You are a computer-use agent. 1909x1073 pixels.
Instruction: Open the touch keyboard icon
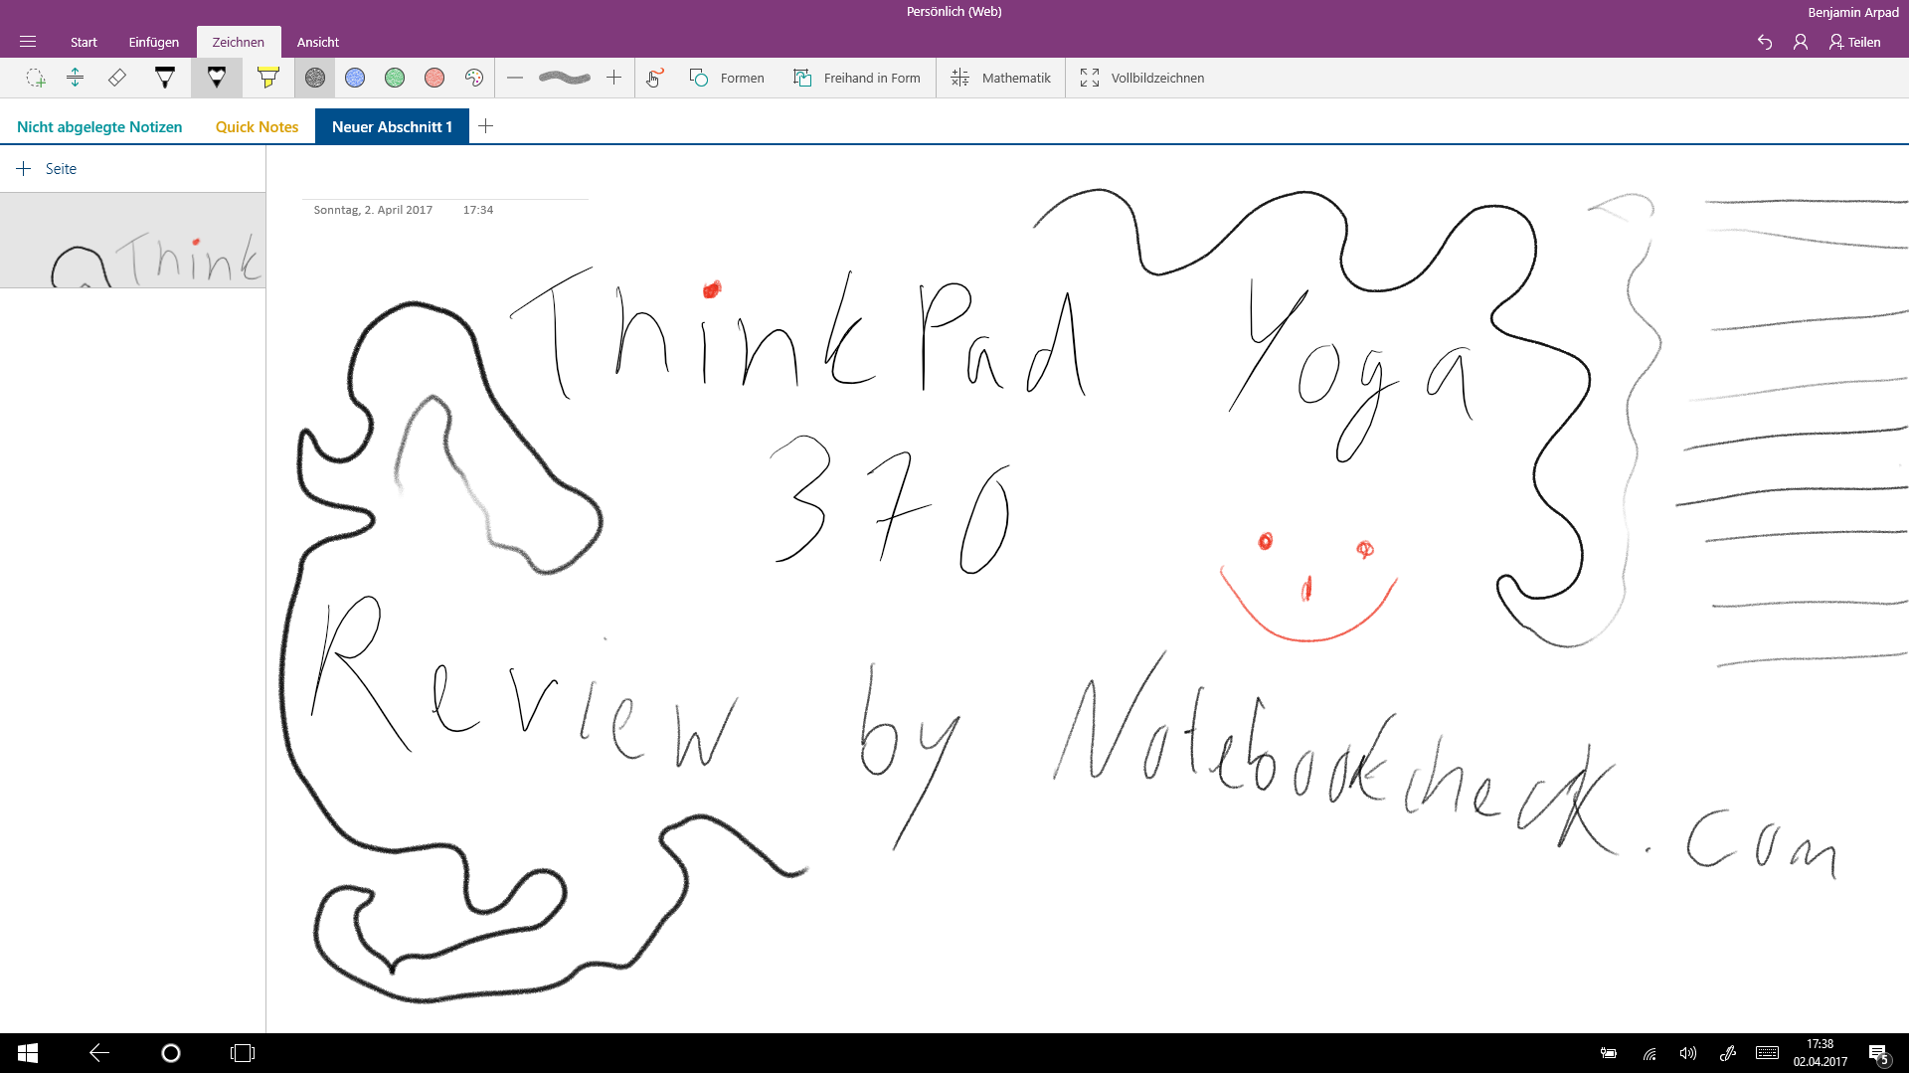pyautogui.click(x=1767, y=1053)
